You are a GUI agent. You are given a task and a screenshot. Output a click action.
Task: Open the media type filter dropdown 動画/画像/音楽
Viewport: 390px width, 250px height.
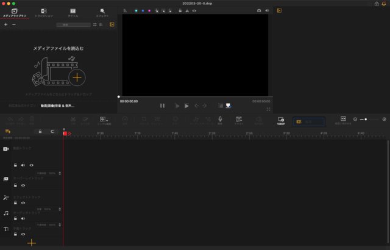click(58, 105)
